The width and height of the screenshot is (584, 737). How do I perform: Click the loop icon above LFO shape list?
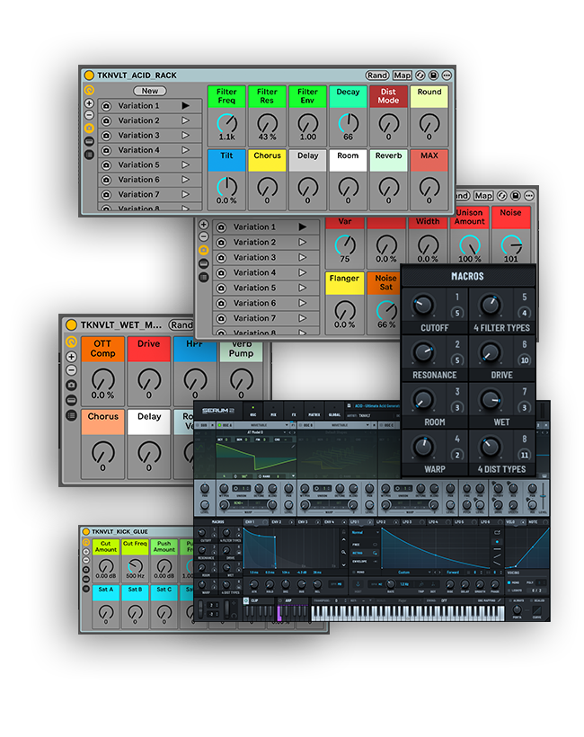click(497, 533)
